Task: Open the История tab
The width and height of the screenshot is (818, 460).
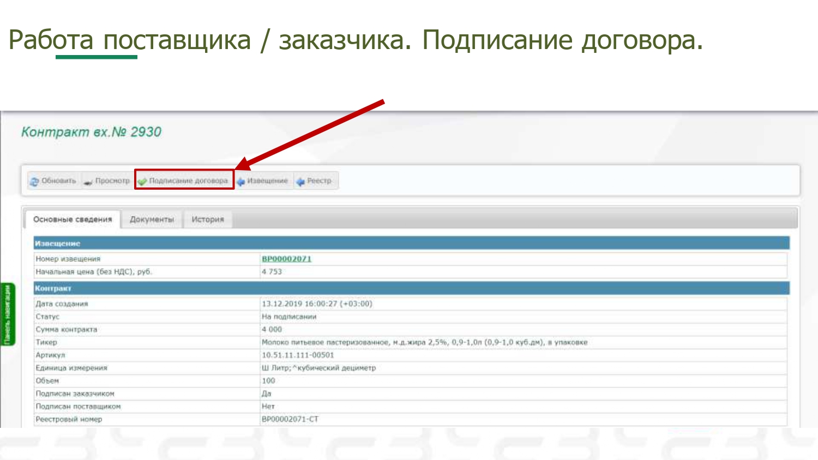Action: tap(207, 219)
